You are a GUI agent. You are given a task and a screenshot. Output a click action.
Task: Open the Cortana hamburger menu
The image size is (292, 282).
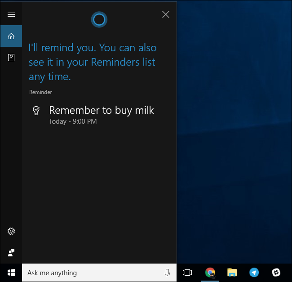(x=11, y=14)
